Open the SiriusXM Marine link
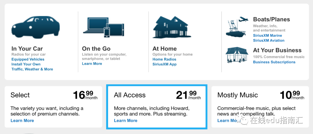313x134 pixels. click(267, 35)
